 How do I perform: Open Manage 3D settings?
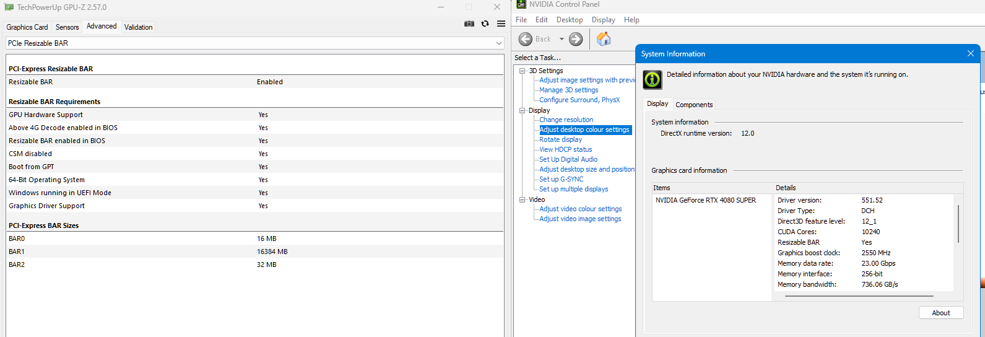coord(568,90)
